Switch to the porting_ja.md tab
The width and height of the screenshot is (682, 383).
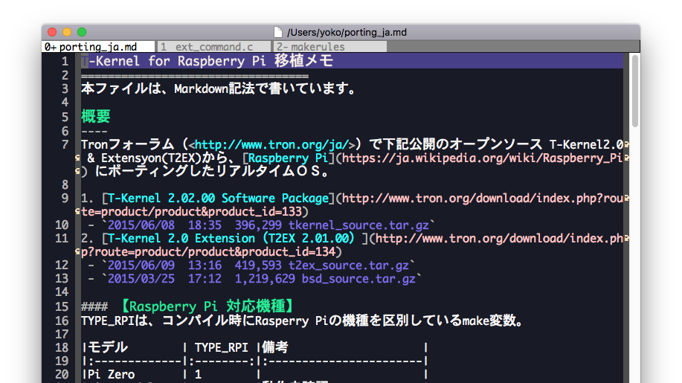(x=98, y=47)
